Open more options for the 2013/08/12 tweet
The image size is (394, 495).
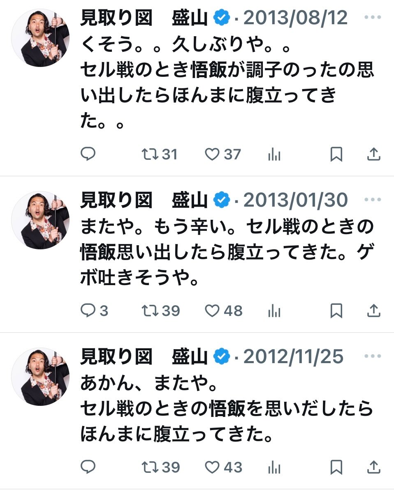[x=373, y=18]
